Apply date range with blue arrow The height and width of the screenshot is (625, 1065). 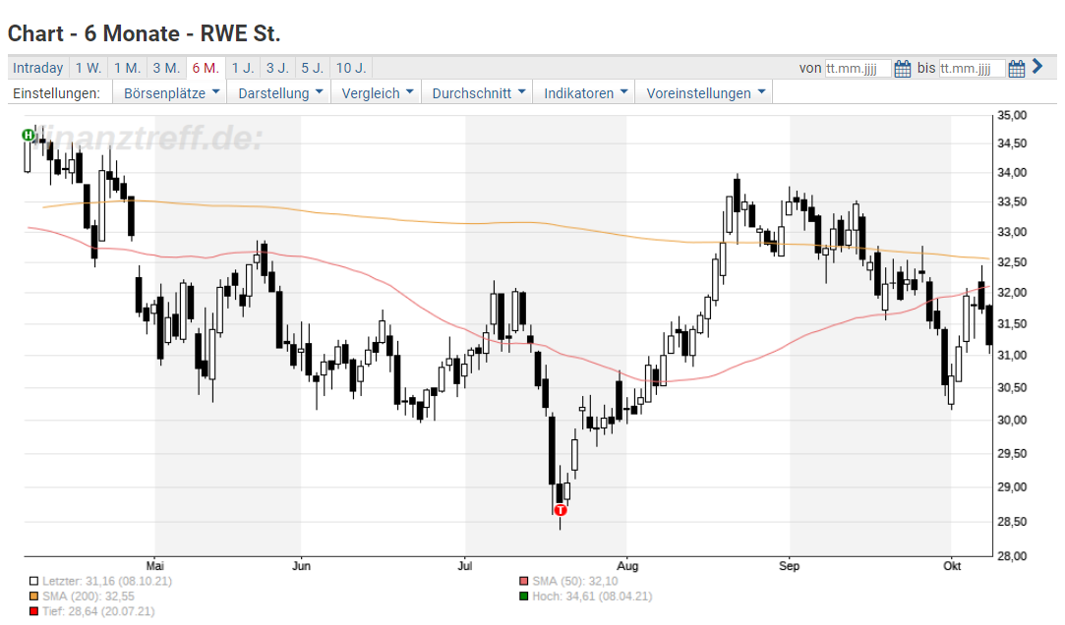pos(1037,67)
